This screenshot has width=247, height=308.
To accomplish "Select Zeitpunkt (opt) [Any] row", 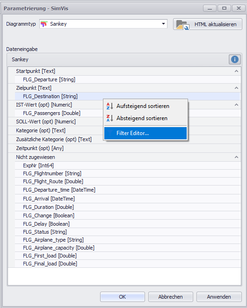I will point(124,148).
